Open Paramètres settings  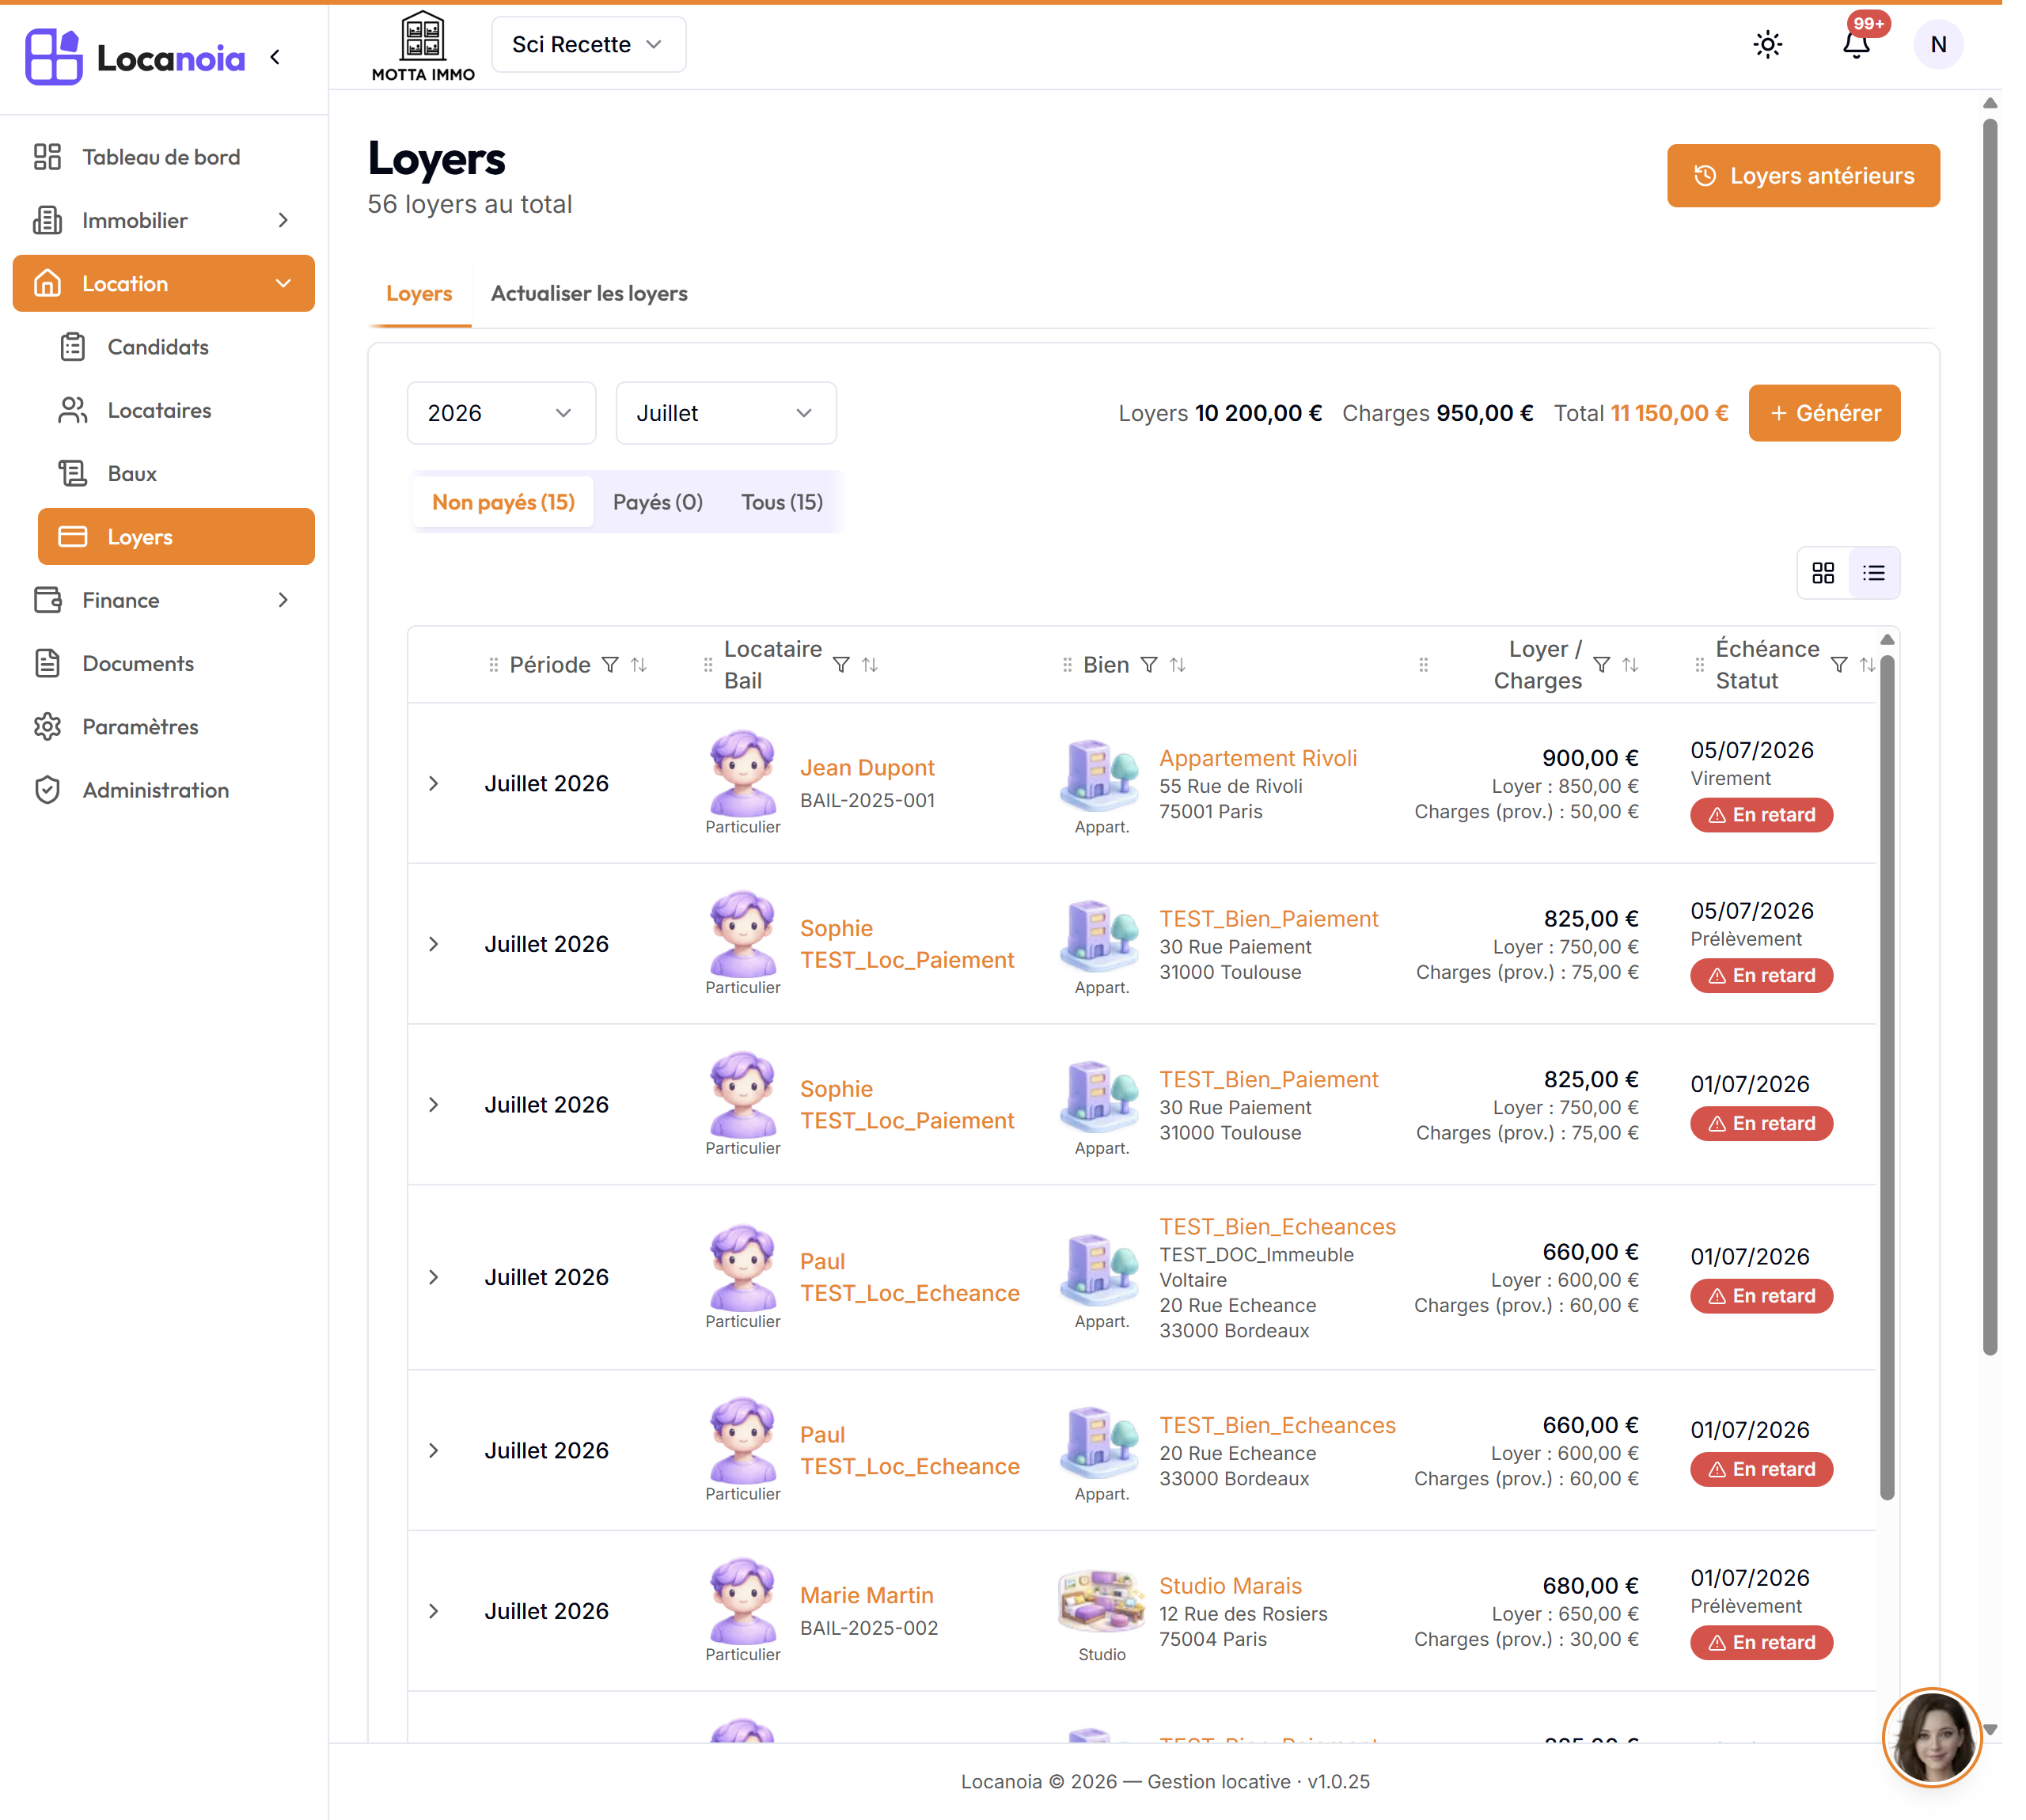pyautogui.click(x=162, y=727)
